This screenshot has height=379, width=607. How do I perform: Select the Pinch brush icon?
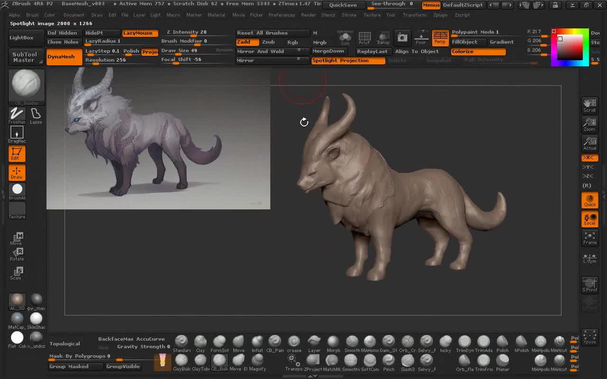389,362
